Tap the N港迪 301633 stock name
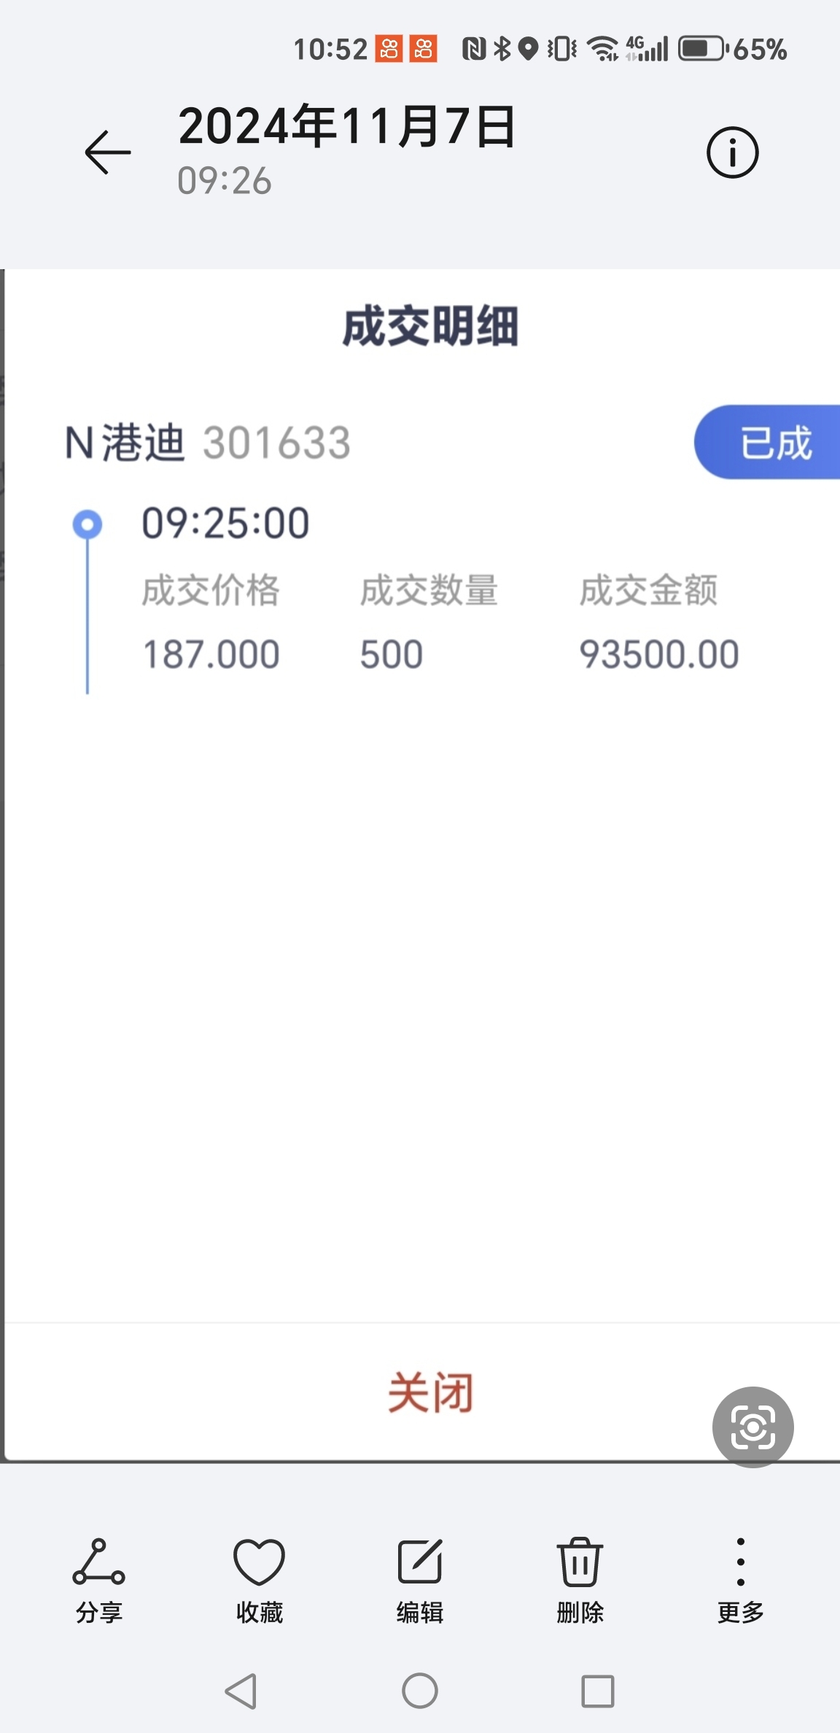The width and height of the screenshot is (840, 1733). pos(208,442)
